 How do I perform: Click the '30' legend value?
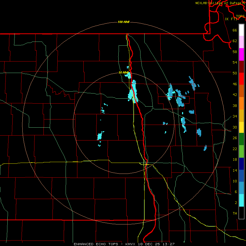(x=235, y=127)
